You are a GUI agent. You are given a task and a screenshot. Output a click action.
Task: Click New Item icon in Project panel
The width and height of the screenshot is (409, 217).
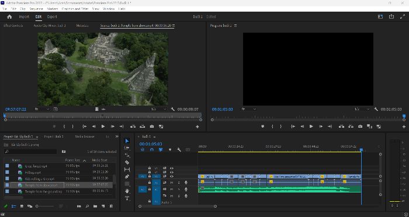(x=103, y=206)
